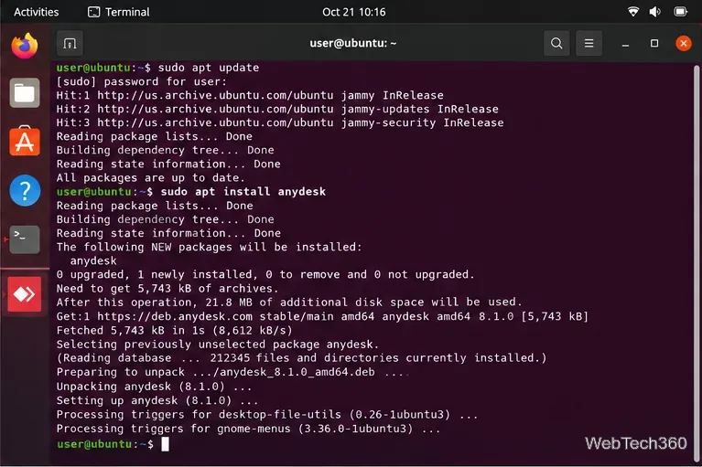Close the terminal window
702x467 pixels.
pos(683,43)
